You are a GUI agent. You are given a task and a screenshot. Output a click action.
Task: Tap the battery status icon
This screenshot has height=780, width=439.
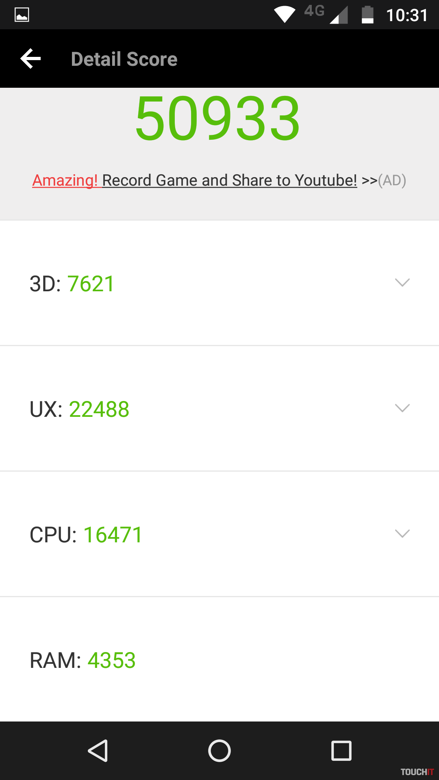(x=367, y=15)
